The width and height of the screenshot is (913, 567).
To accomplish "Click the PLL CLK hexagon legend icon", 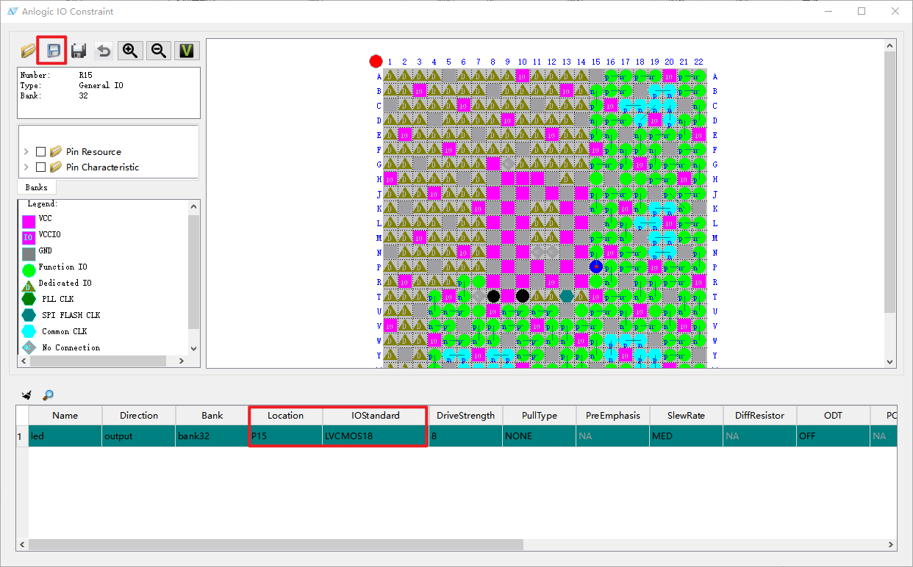I will (x=29, y=299).
